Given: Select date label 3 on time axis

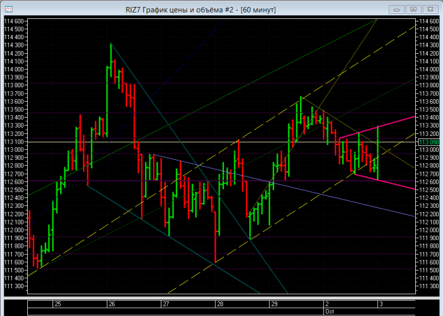Looking at the screenshot, I should tap(381, 304).
